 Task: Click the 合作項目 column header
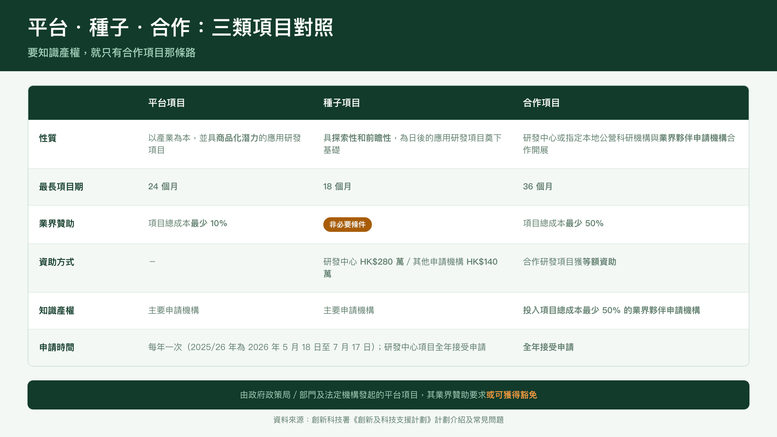541,103
